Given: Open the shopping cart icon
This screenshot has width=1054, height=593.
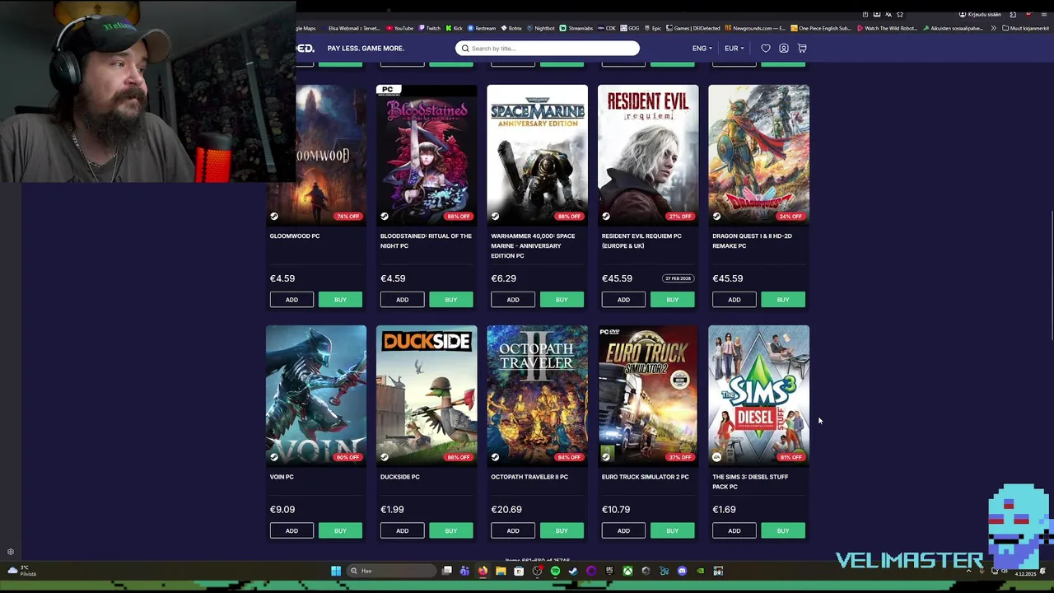Looking at the screenshot, I should coord(802,49).
